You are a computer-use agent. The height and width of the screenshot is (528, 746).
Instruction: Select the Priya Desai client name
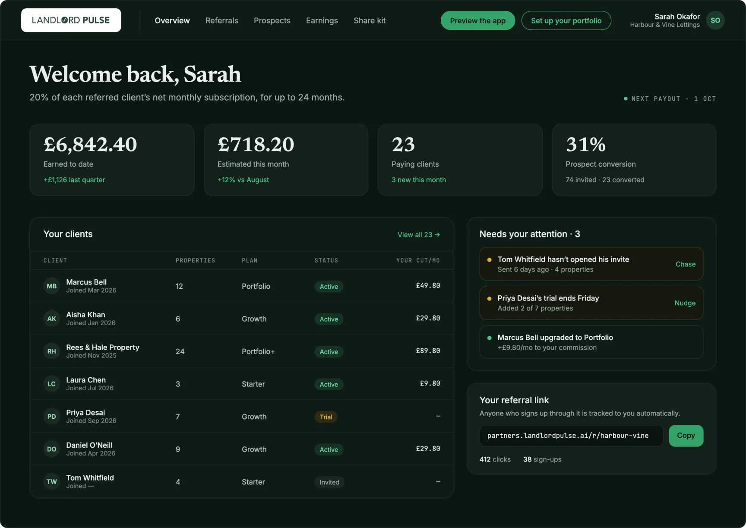[x=85, y=412]
